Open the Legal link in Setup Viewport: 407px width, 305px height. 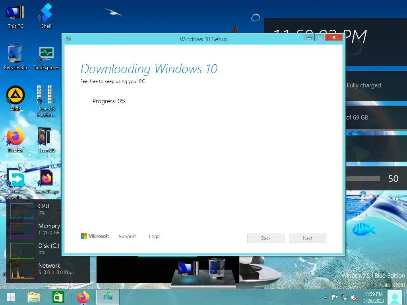click(x=155, y=237)
